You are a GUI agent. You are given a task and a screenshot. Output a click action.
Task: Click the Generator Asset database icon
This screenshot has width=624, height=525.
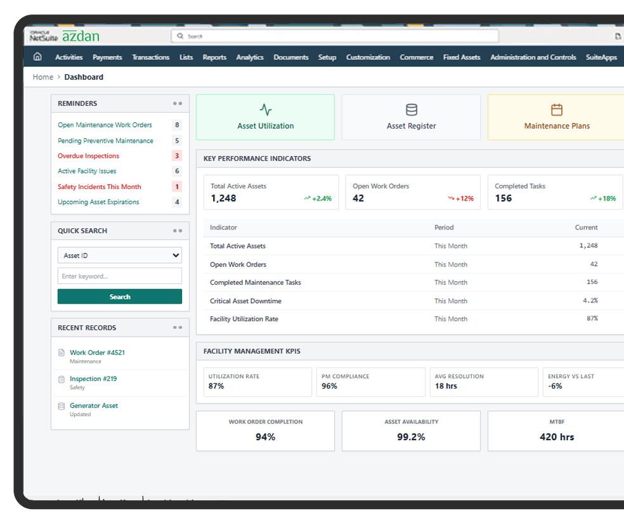click(x=62, y=406)
